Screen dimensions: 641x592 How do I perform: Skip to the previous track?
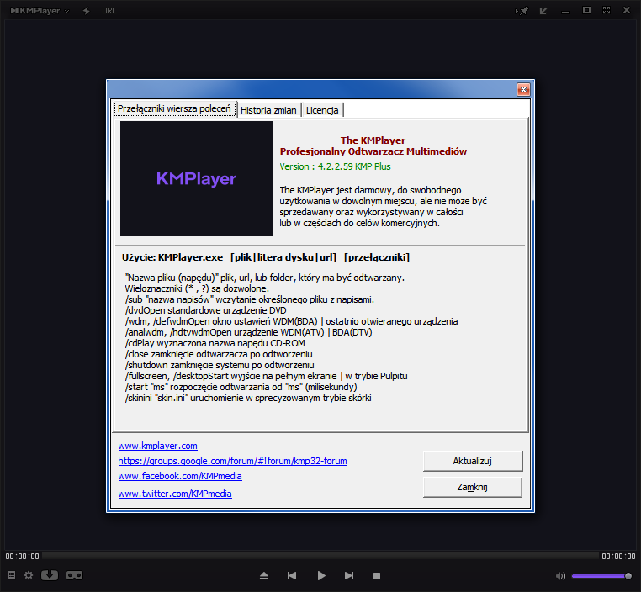tap(292, 576)
